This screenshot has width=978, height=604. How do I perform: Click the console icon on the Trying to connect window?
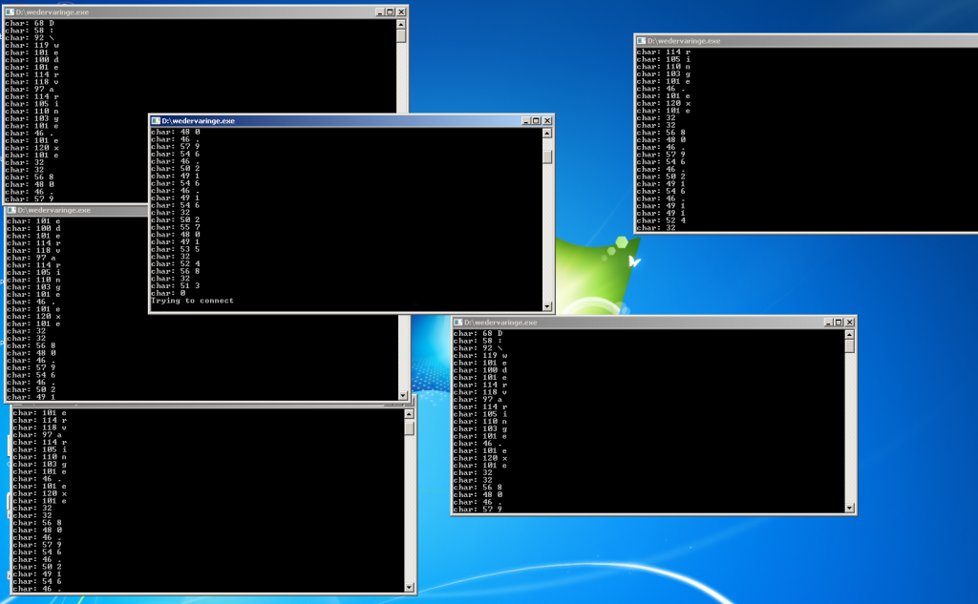(155, 121)
